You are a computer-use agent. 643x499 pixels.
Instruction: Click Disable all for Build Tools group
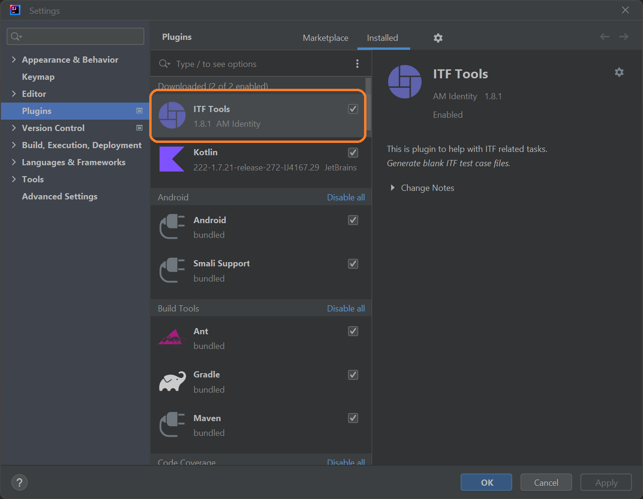tap(346, 308)
